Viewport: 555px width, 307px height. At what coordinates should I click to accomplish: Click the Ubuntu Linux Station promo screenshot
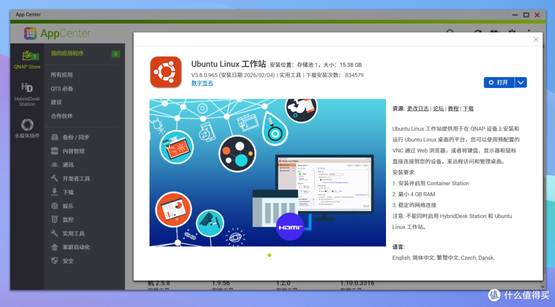tap(268, 172)
